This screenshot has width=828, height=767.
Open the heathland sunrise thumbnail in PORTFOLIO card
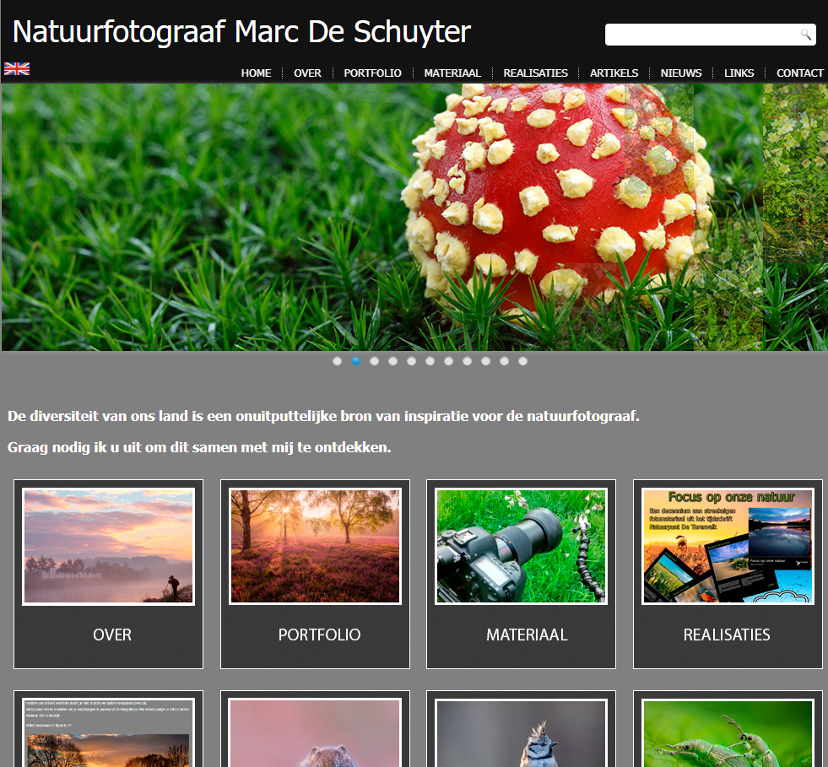(316, 546)
